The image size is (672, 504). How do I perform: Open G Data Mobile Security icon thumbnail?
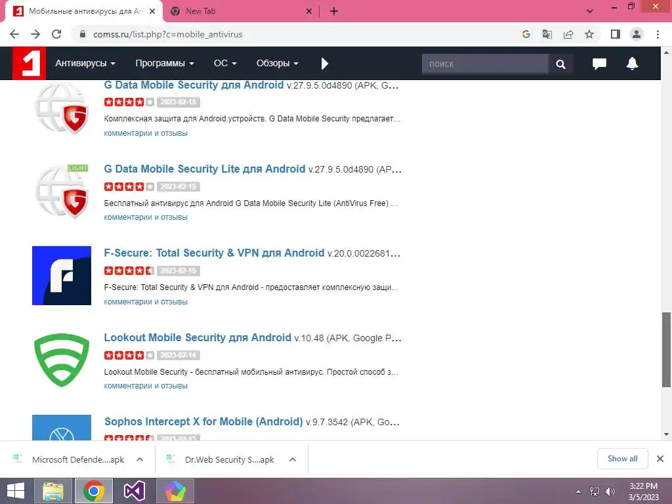(62, 108)
